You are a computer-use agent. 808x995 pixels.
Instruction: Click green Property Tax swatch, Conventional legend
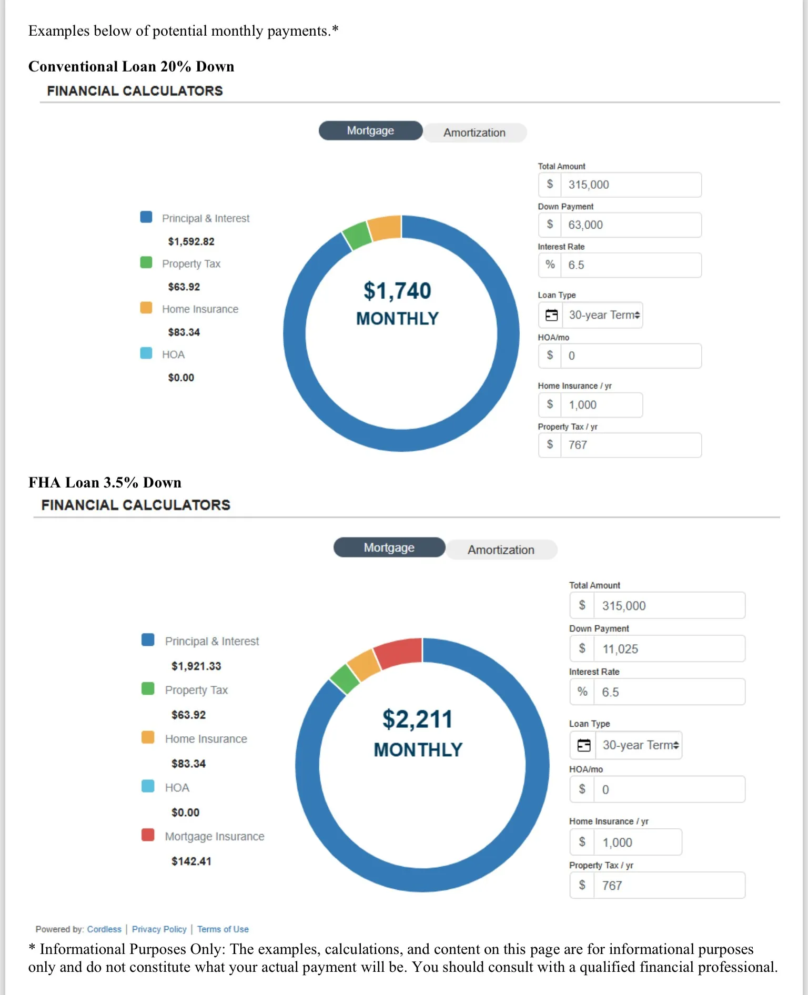(x=146, y=262)
